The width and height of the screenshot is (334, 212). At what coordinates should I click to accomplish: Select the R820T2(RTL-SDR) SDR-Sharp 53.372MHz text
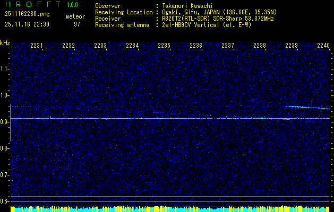click(x=218, y=19)
